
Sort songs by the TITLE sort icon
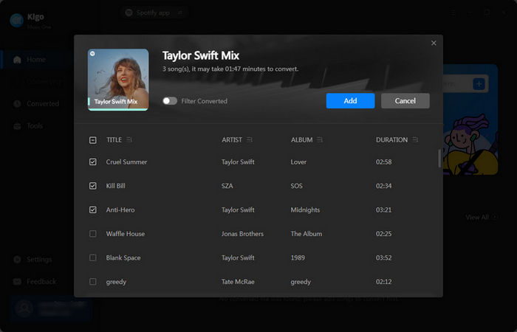point(129,139)
